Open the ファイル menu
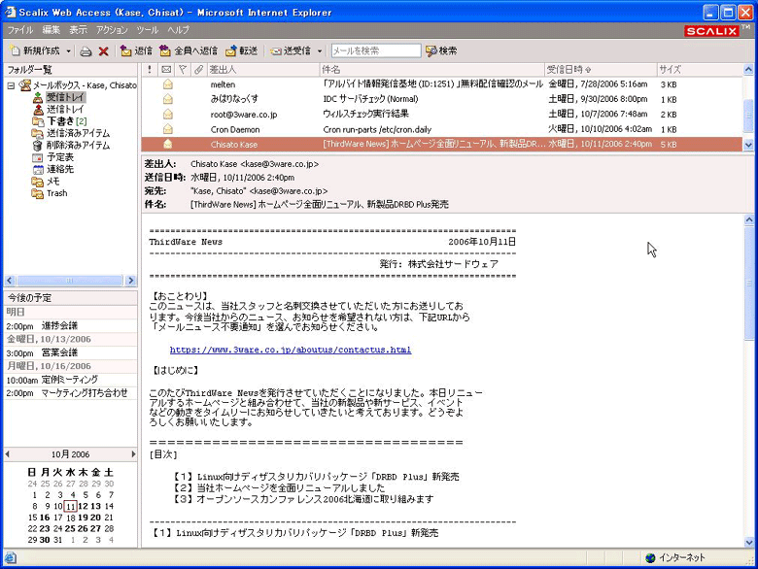The width and height of the screenshot is (758, 569). click(19, 30)
